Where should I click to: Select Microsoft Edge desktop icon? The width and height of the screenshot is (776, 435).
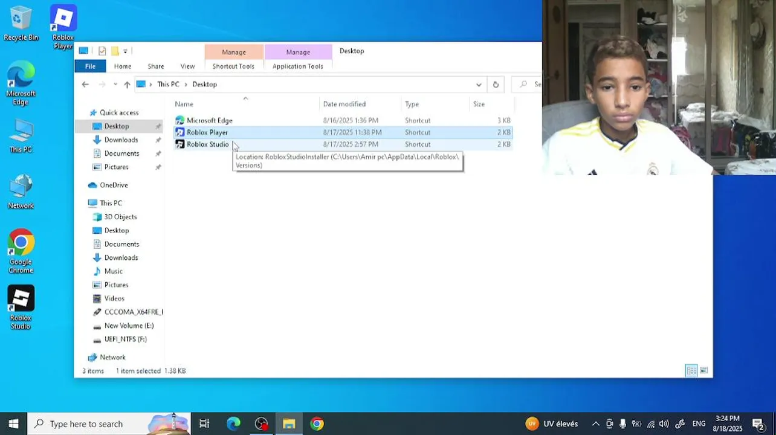(21, 83)
